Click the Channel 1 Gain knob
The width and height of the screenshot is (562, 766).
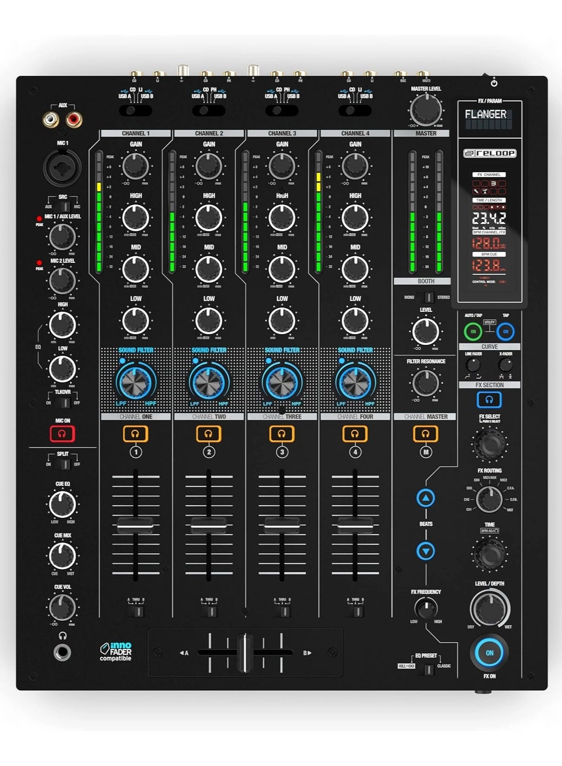coord(136,166)
